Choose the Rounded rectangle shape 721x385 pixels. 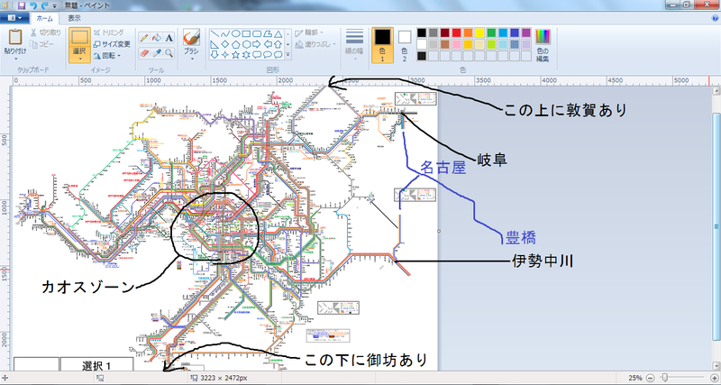tap(257, 34)
